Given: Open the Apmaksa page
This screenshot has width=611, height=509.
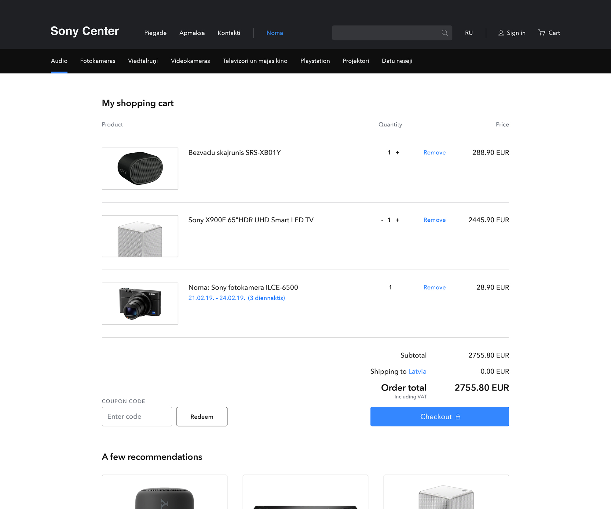Looking at the screenshot, I should 192,33.
